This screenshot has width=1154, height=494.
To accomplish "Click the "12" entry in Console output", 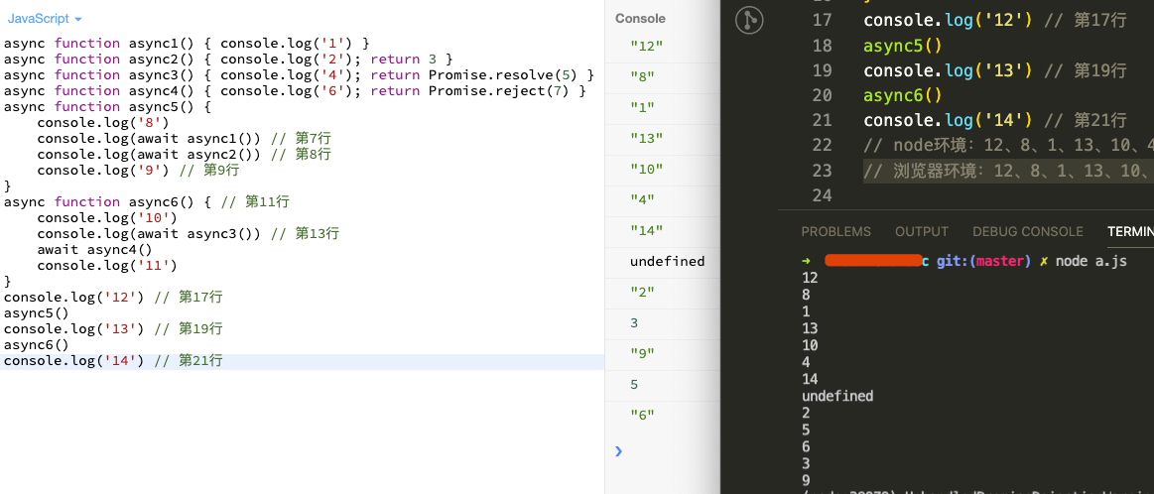I will (x=646, y=47).
